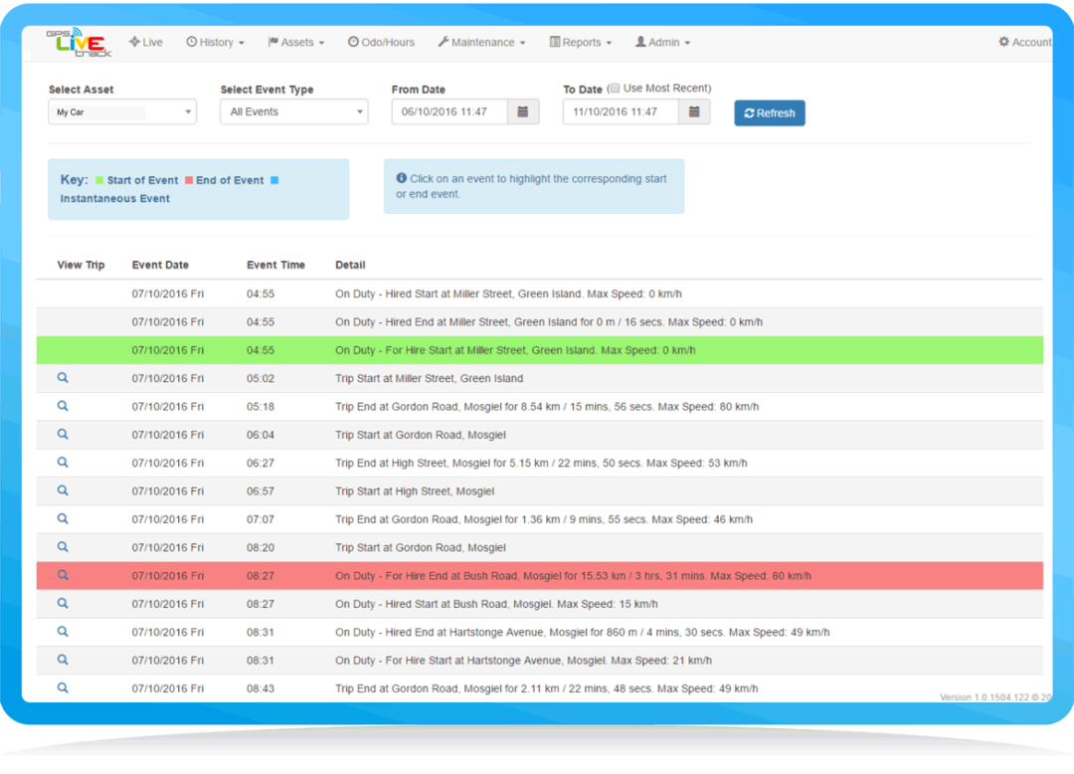
Task: Click magnifier for 06:27 High Street trip
Action: pyautogui.click(x=63, y=463)
